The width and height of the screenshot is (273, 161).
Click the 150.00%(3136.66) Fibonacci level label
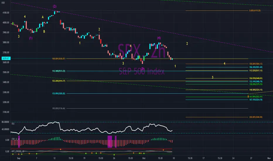tap(59, 108)
